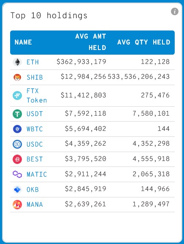Click the blue USDC coin icon
Viewport: 184px width, 244px height.
click(x=17, y=144)
